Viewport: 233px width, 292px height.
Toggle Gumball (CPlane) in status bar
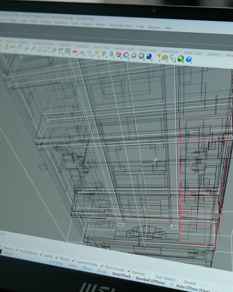point(150,281)
